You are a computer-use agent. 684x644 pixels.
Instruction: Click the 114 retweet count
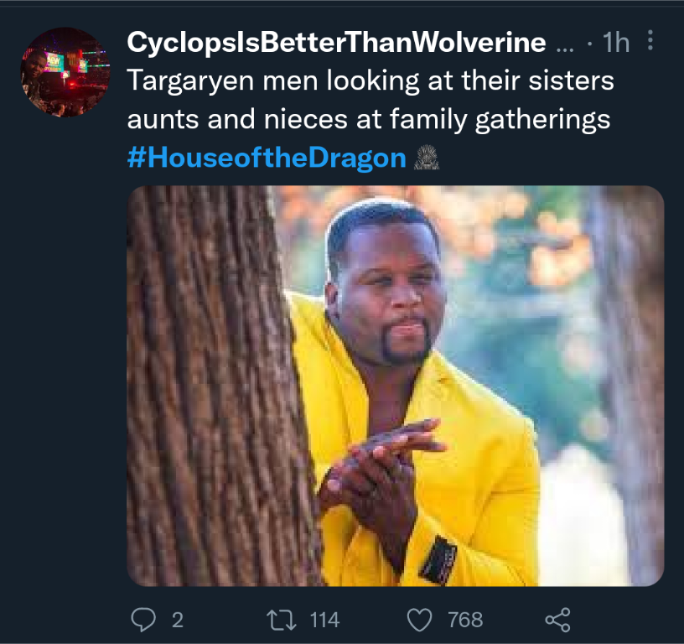tap(324, 620)
